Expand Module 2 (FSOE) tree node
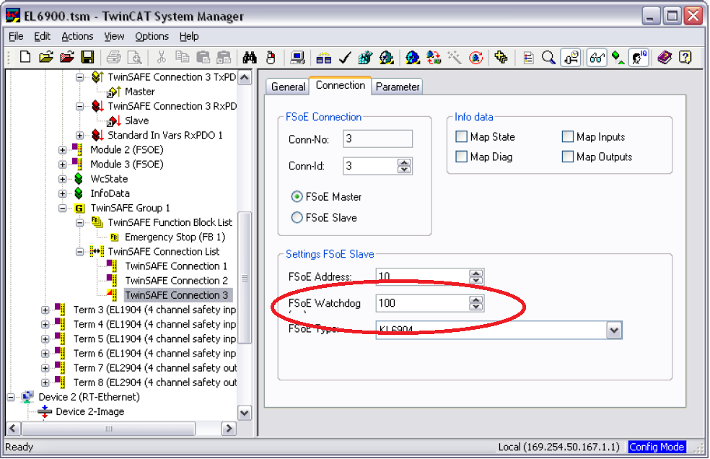 [63, 150]
